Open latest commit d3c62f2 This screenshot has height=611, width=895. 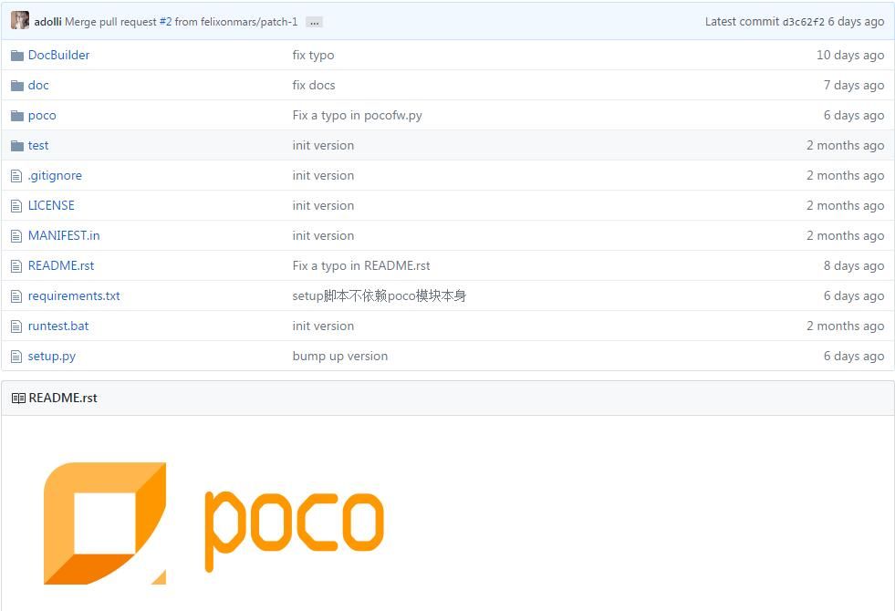coord(803,22)
